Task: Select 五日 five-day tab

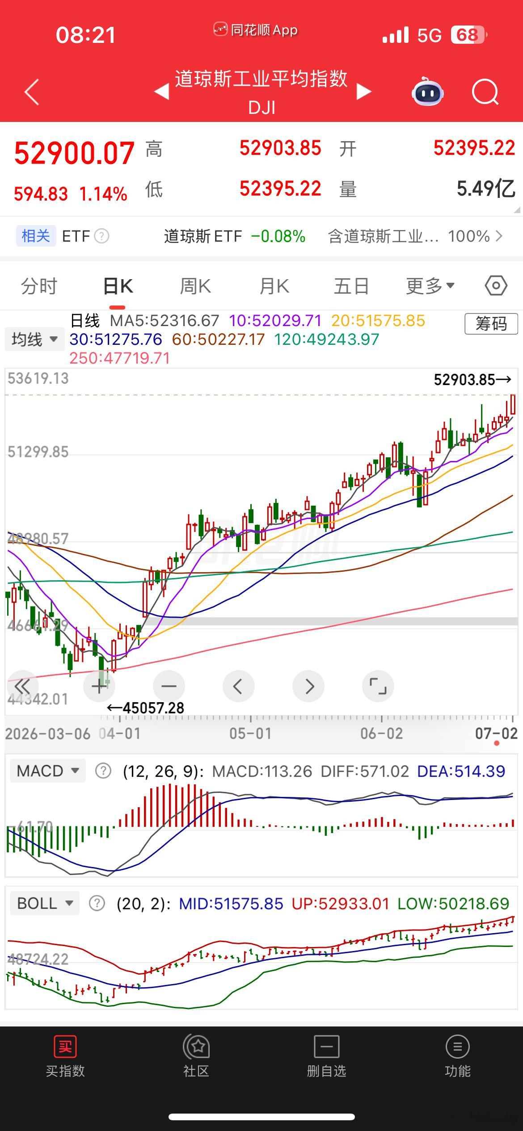Action: click(x=351, y=286)
